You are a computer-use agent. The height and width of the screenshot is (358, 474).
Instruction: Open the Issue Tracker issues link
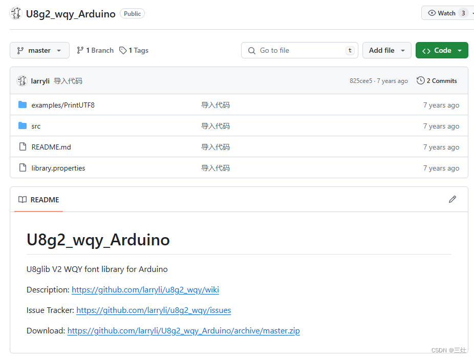pyautogui.click(x=154, y=310)
